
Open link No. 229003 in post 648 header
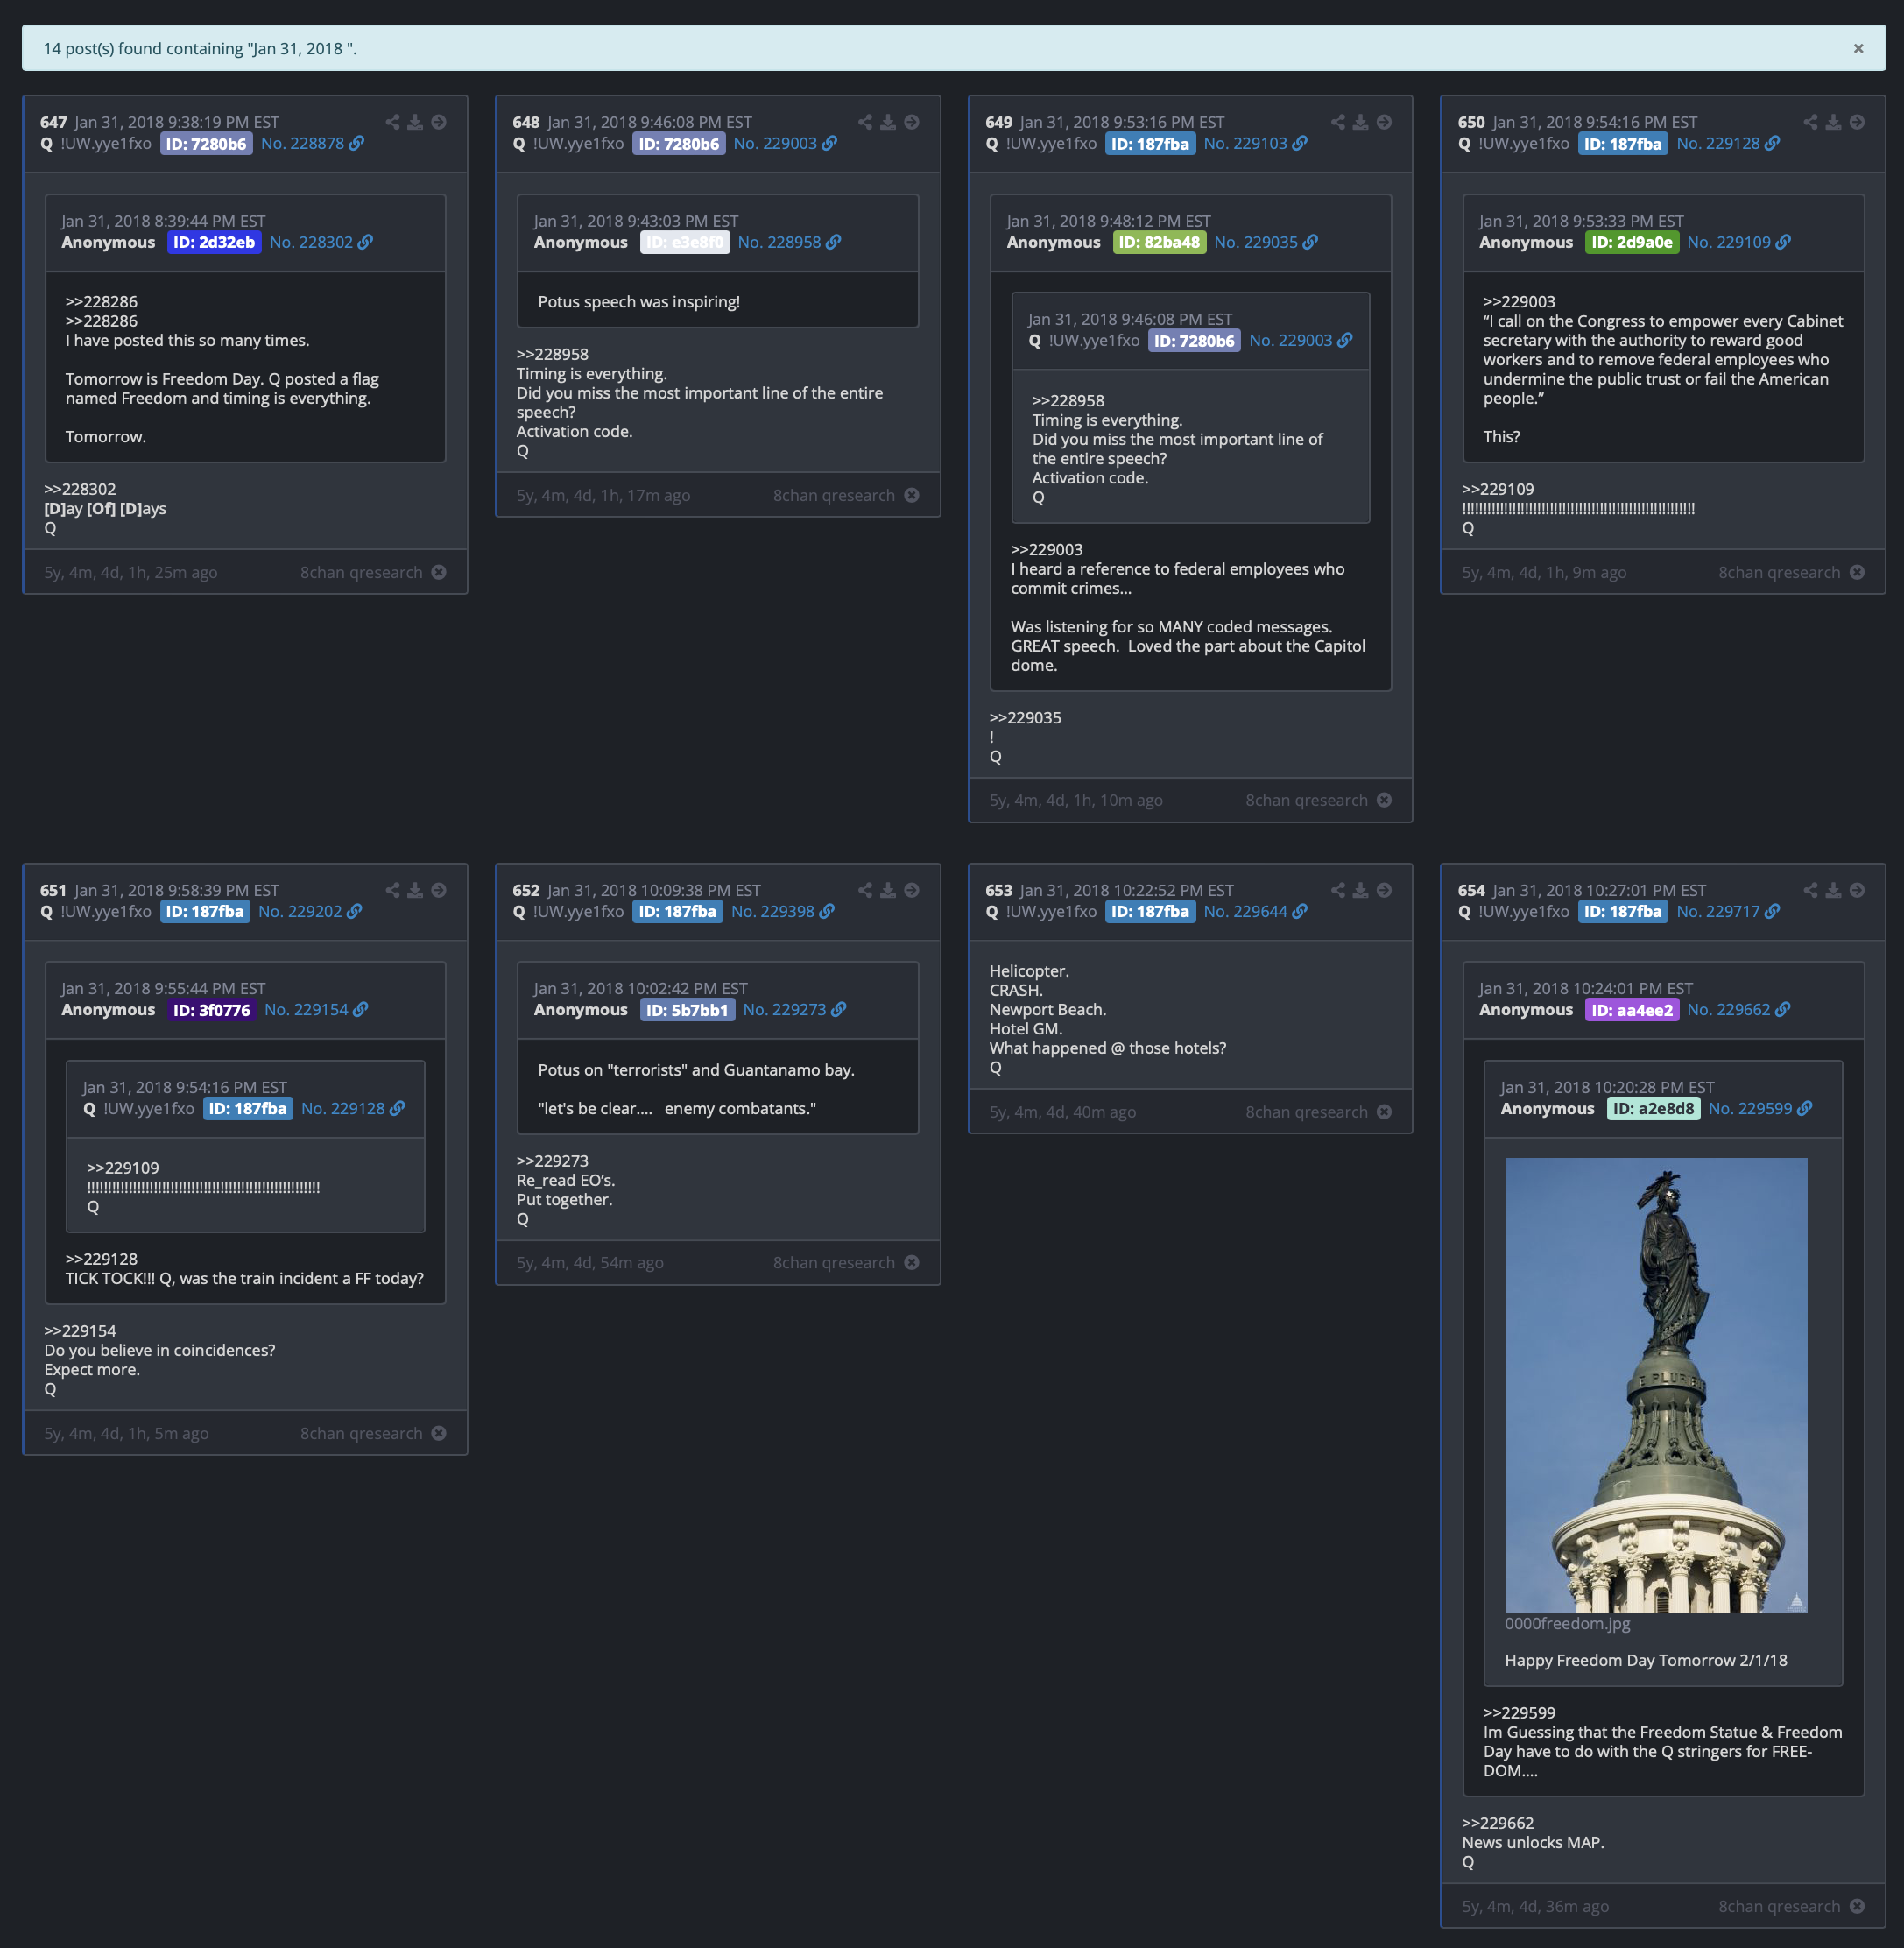click(785, 143)
